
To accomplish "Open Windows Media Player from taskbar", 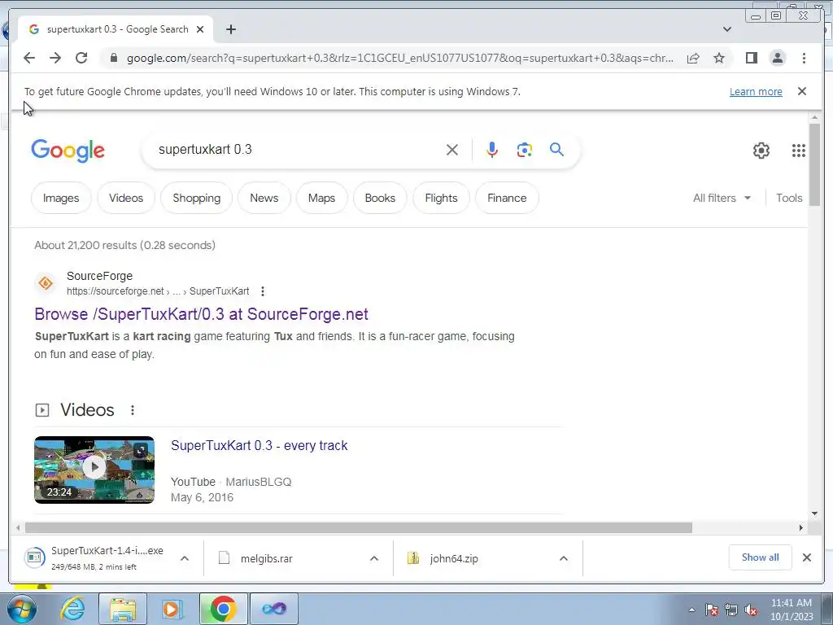I will 172,609.
